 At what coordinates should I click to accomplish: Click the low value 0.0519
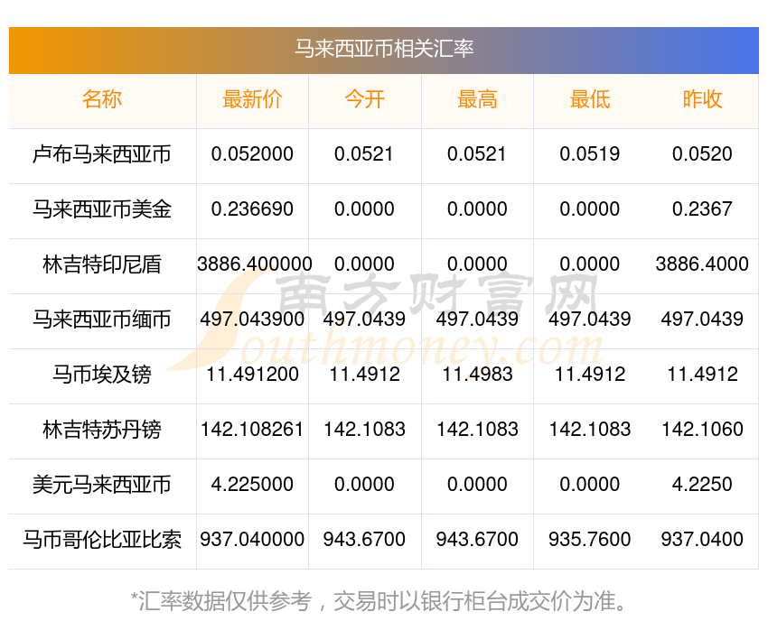coord(590,154)
